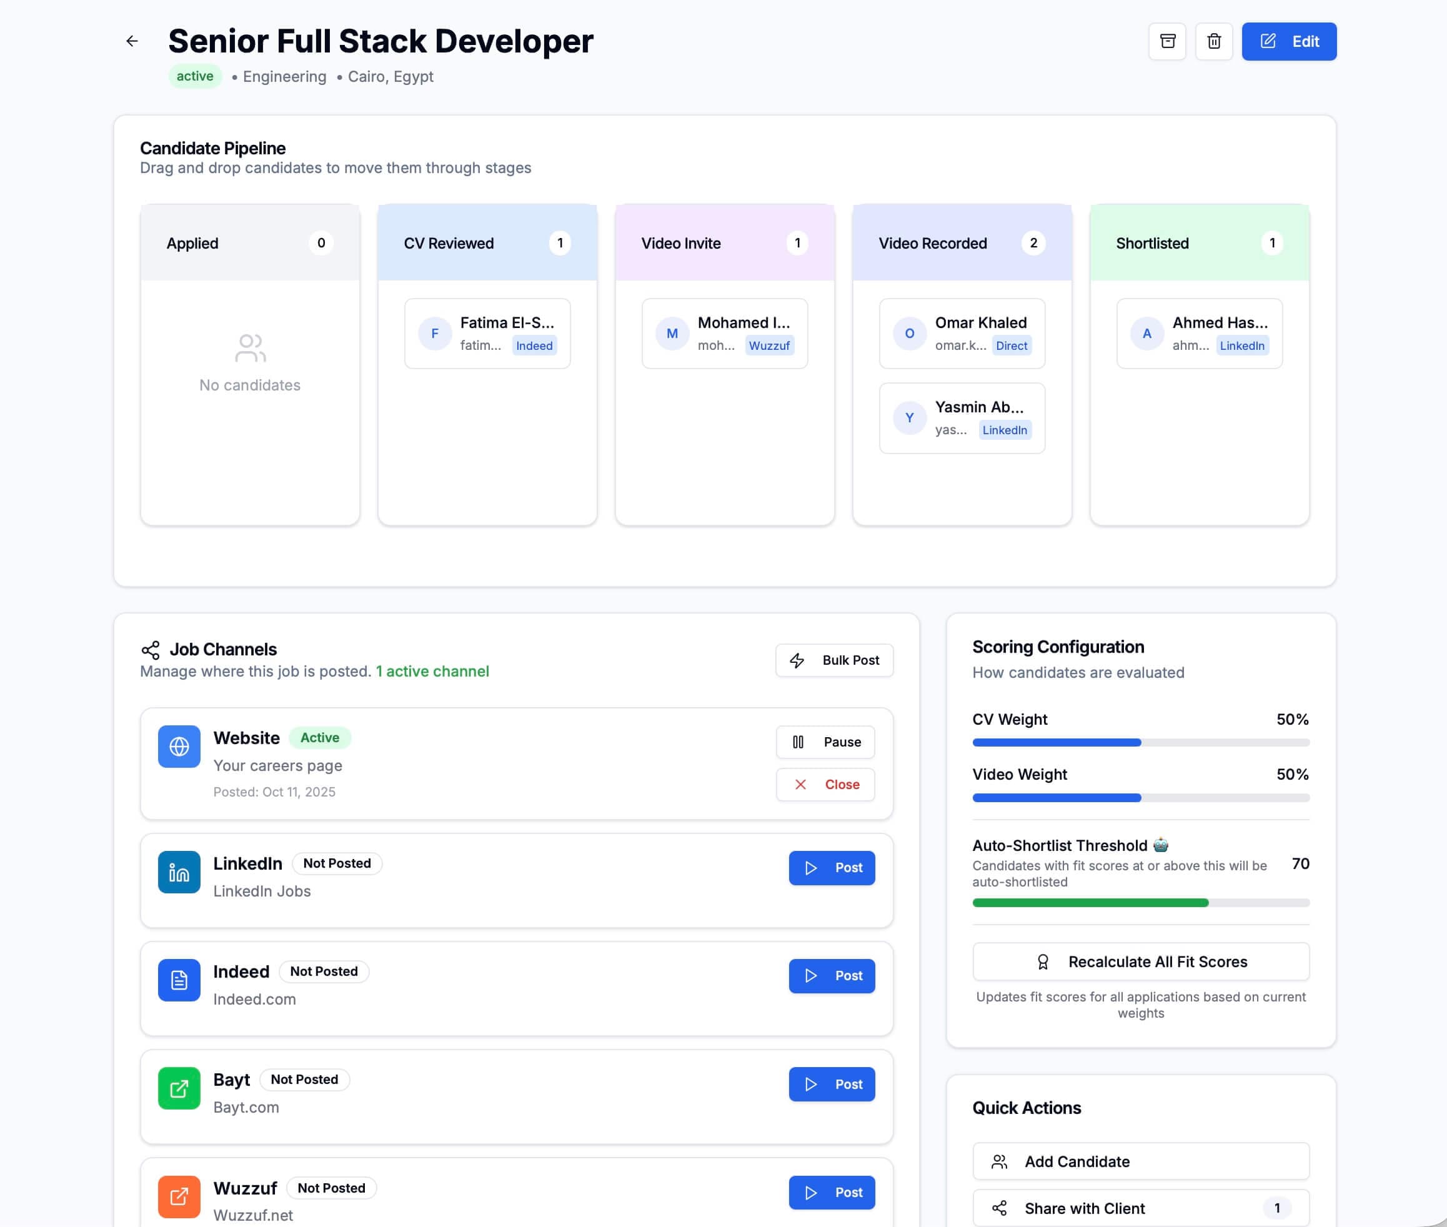This screenshot has width=1447, height=1227.
Task: Select the LinkedIn channel icon
Action: 179,872
